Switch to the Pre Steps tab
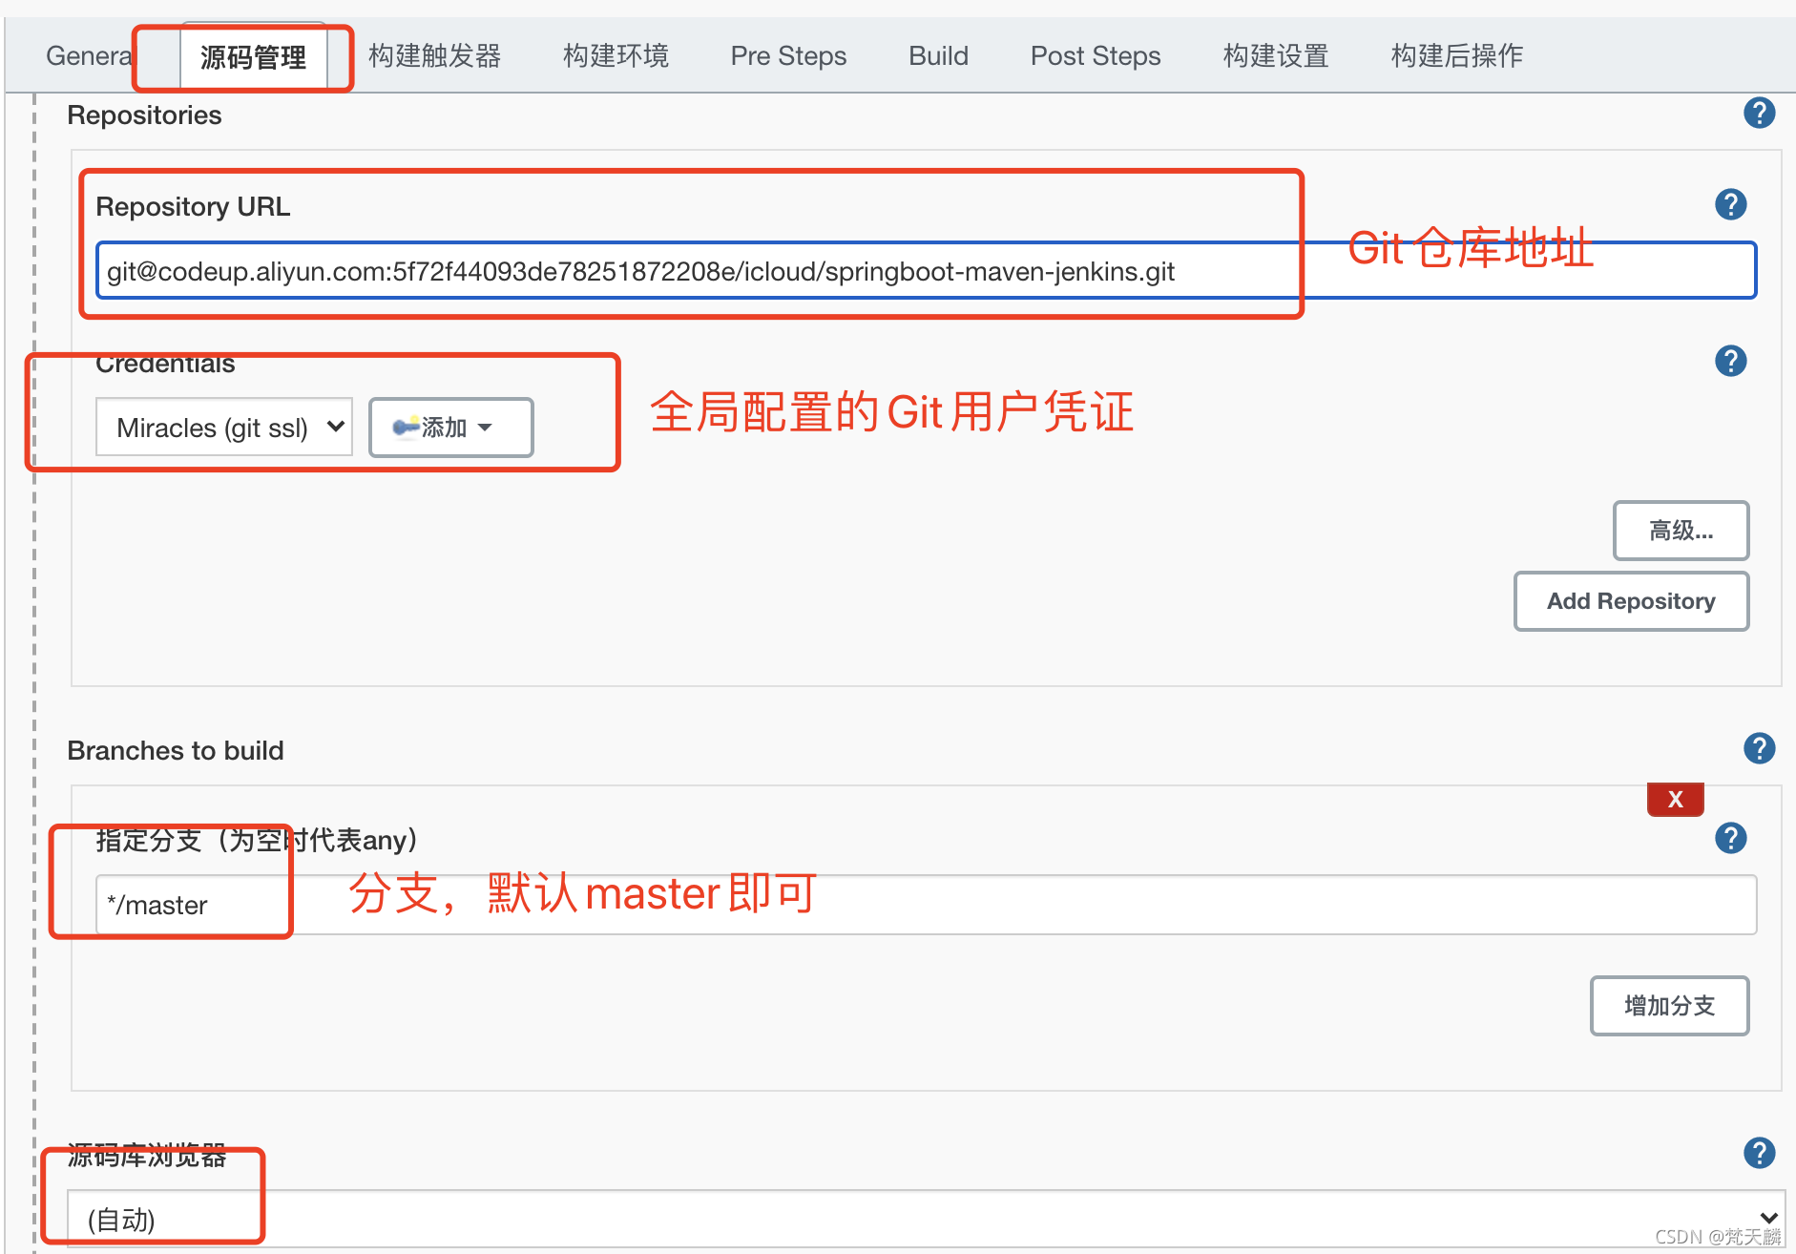 788,55
